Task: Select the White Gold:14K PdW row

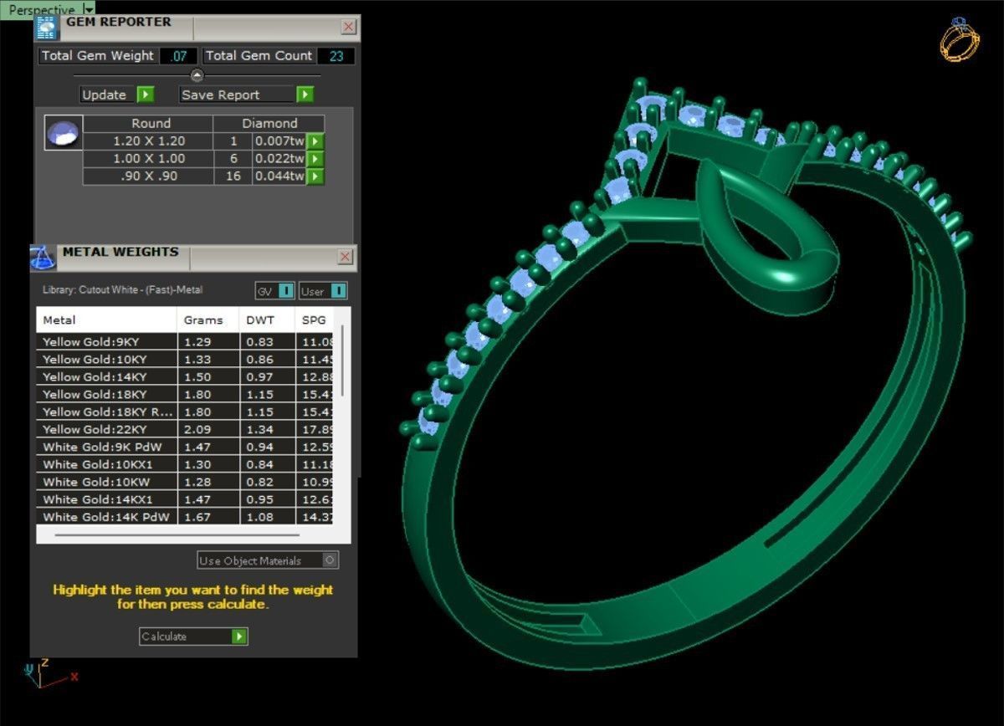Action: click(x=185, y=517)
